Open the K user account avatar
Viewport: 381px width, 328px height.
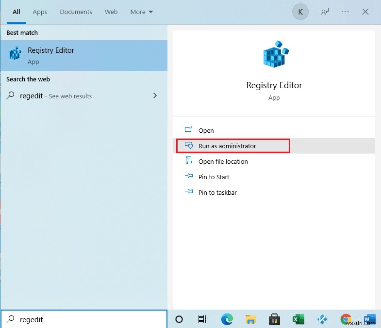pos(300,12)
